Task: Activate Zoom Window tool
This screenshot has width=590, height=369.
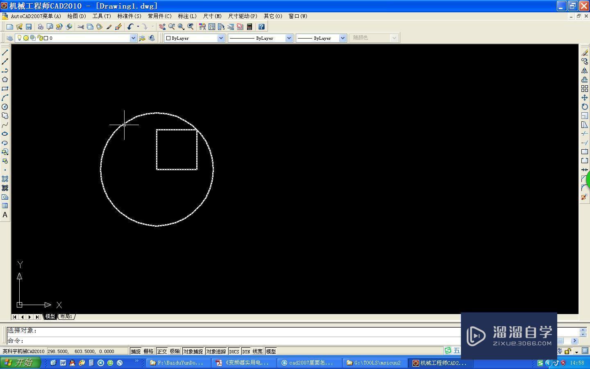Action: tap(180, 27)
